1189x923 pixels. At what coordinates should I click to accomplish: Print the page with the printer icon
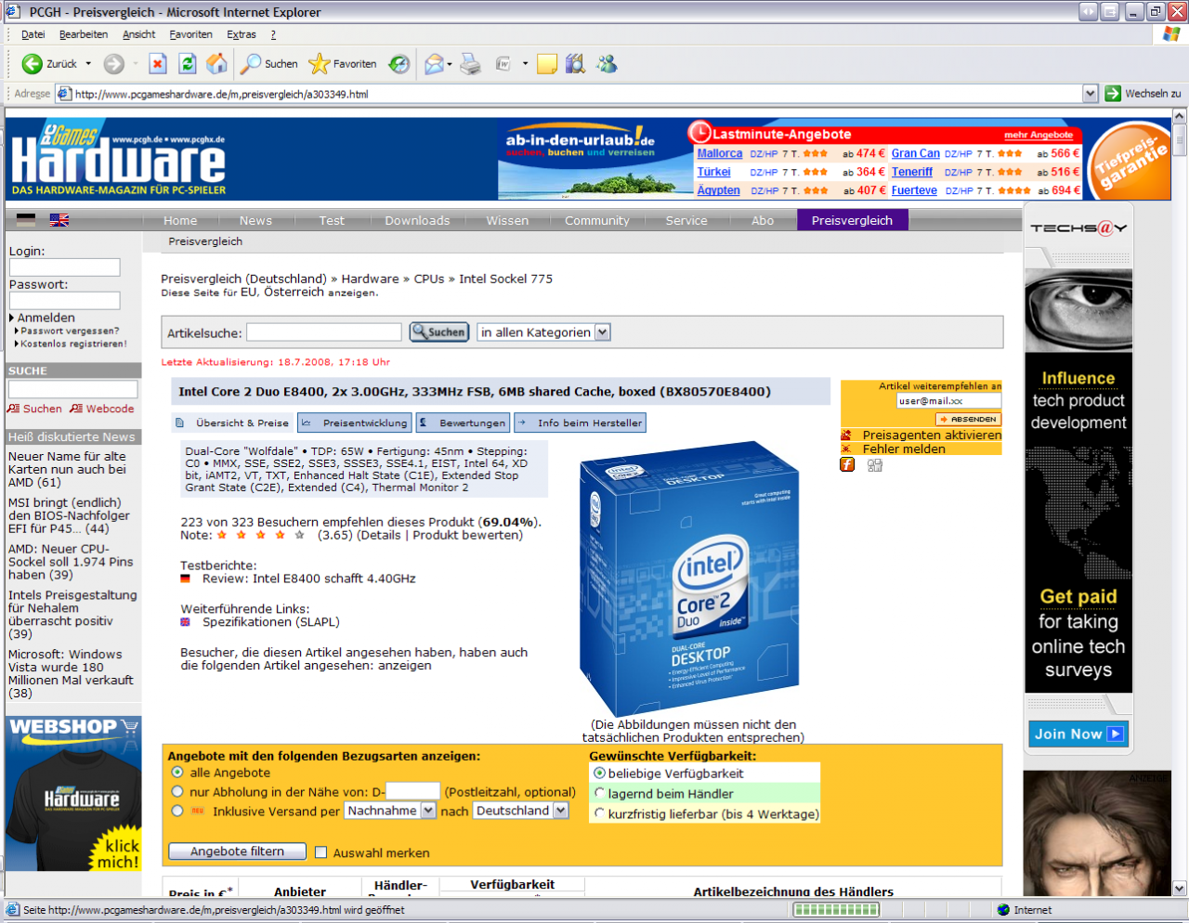click(471, 64)
